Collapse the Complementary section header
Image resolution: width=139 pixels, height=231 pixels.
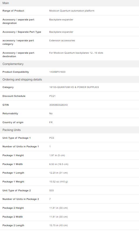(69, 64)
